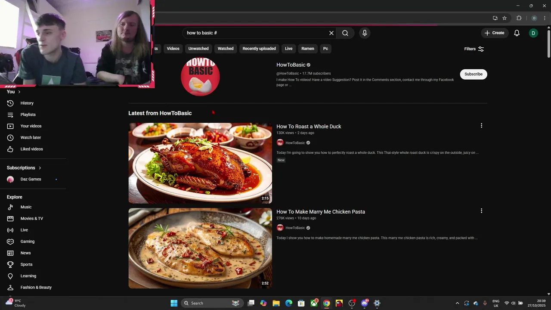Click the ENG UK language indicator
551x310 pixels.
point(496,303)
